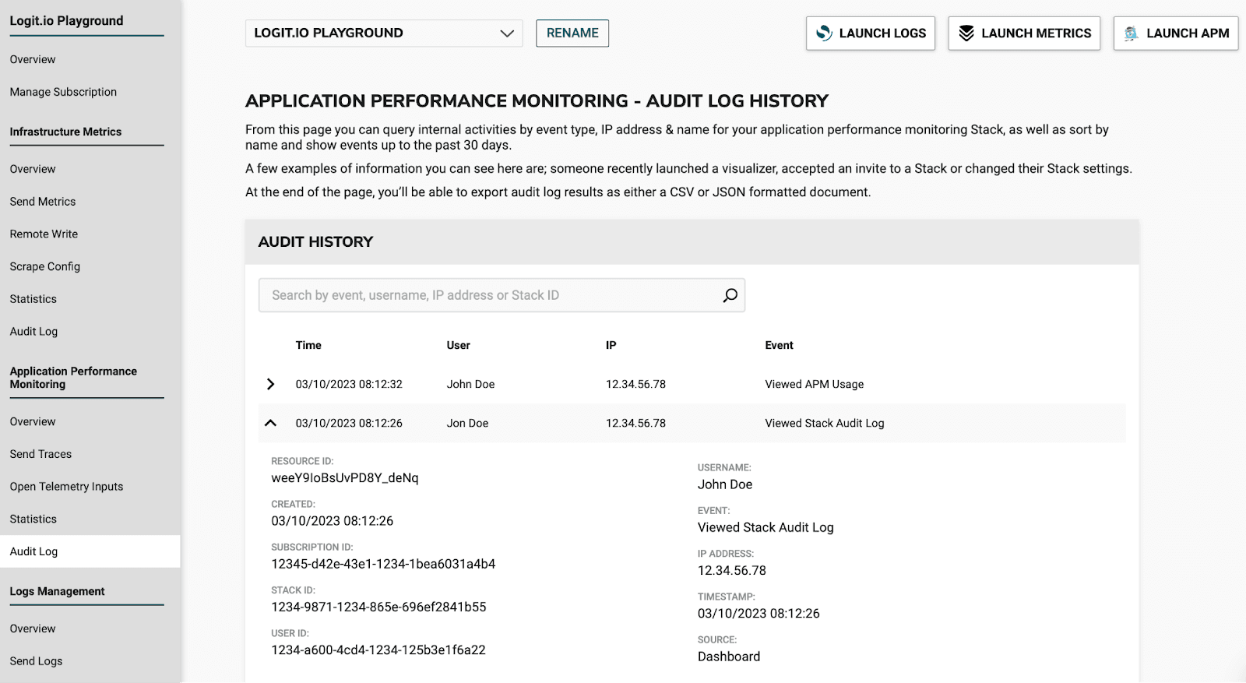
Task: Open the LOGIT.IO PLAYGROUND stack dropdown
Action: (x=384, y=33)
